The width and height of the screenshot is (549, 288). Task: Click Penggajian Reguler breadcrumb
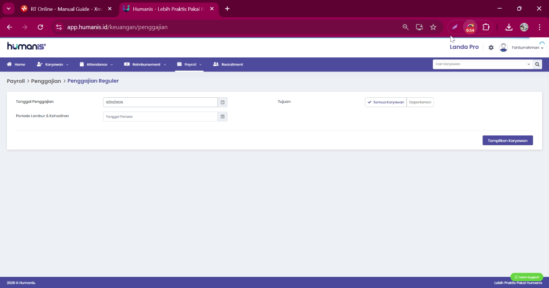[x=93, y=81]
